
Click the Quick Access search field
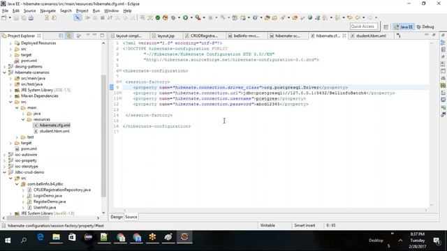point(363,26)
